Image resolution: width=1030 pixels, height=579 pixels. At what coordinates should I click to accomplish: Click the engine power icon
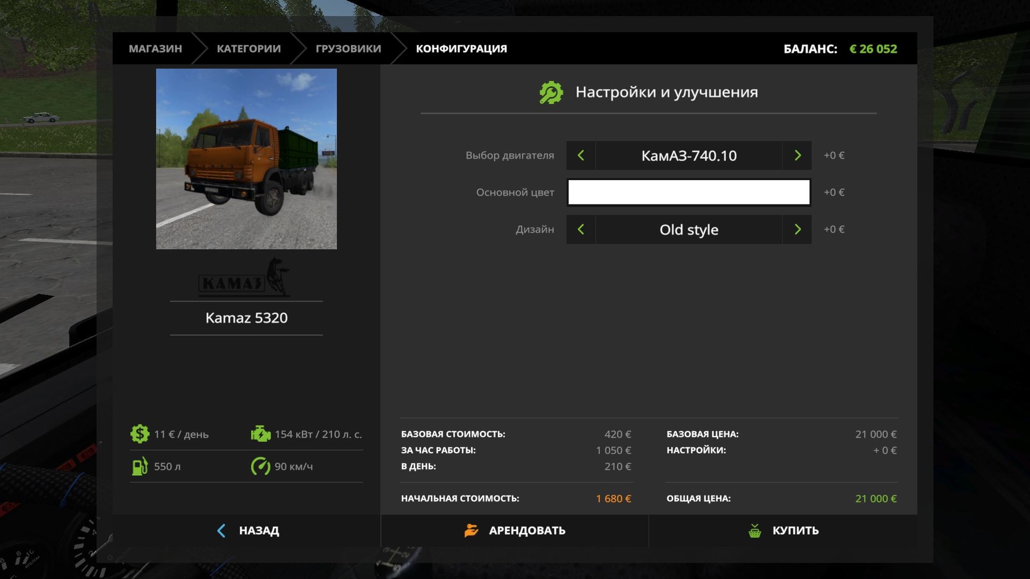tap(260, 434)
